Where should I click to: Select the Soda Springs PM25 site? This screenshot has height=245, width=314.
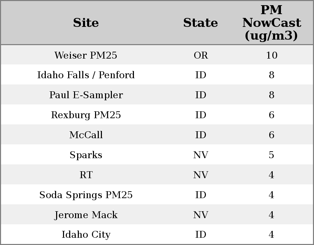(x=86, y=195)
